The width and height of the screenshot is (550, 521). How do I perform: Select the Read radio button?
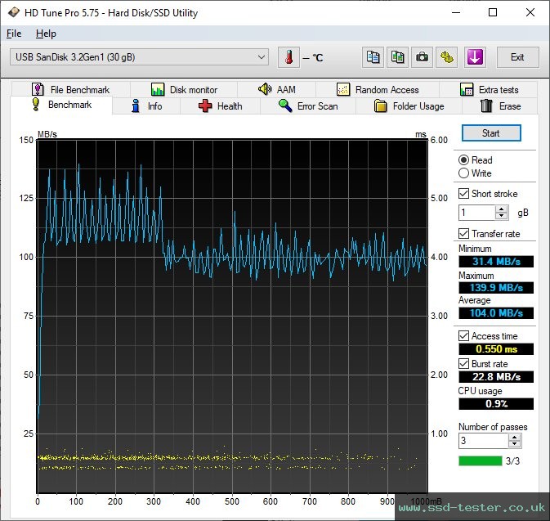463,160
